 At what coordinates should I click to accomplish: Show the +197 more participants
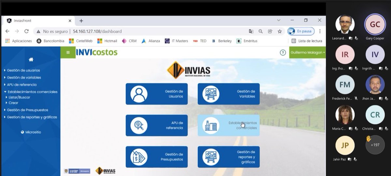375,145
